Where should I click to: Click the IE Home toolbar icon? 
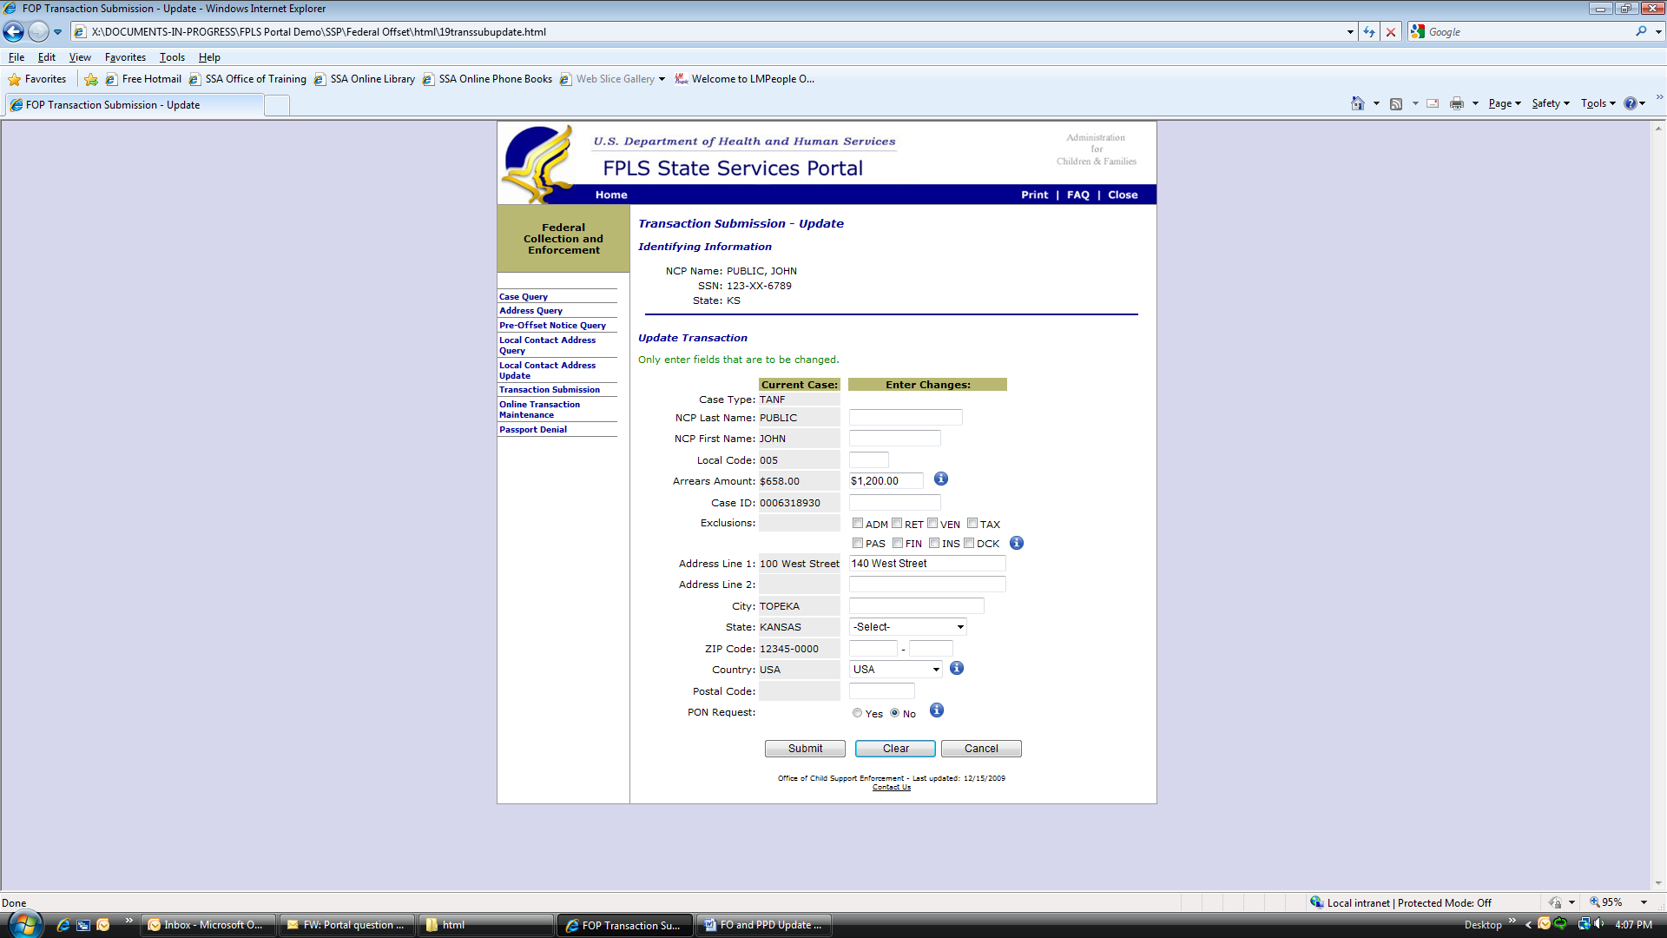click(1357, 103)
